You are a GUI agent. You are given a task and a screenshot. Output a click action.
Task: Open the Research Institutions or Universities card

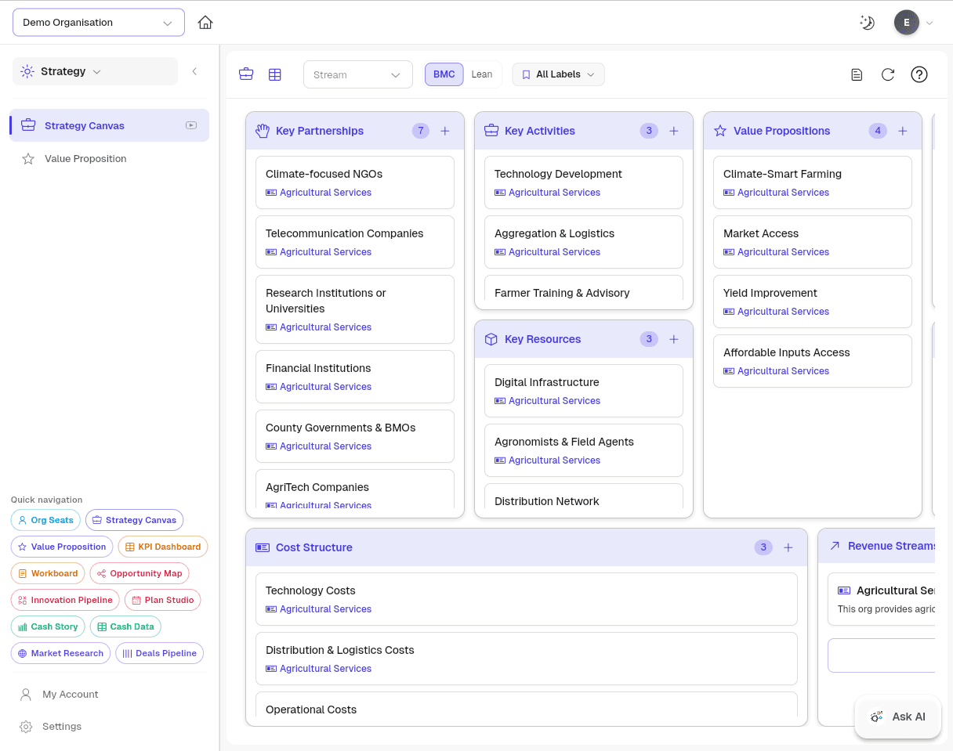coord(355,309)
